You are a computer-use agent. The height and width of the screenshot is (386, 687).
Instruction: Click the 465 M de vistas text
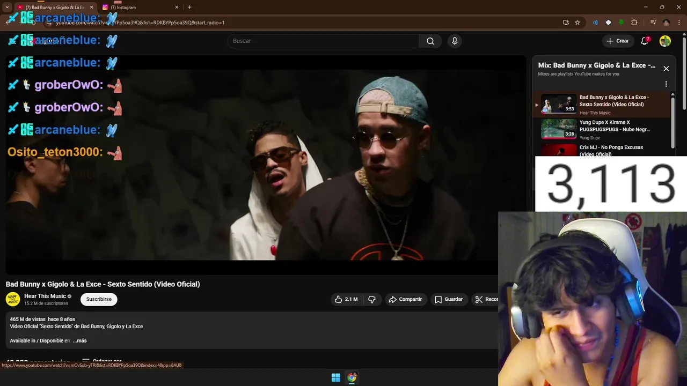(27, 319)
